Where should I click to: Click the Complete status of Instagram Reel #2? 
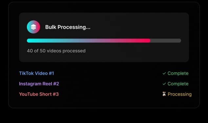[x=178, y=84]
